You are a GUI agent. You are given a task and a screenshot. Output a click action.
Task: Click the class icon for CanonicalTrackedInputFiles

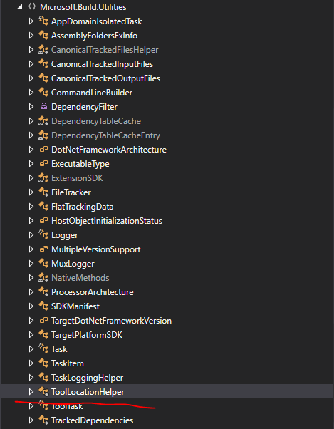click(x=43, y=63)
